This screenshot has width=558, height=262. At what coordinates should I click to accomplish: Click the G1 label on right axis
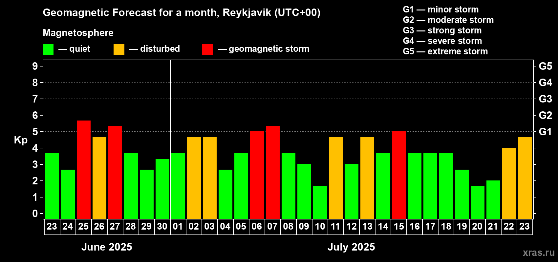click(546, 132)
